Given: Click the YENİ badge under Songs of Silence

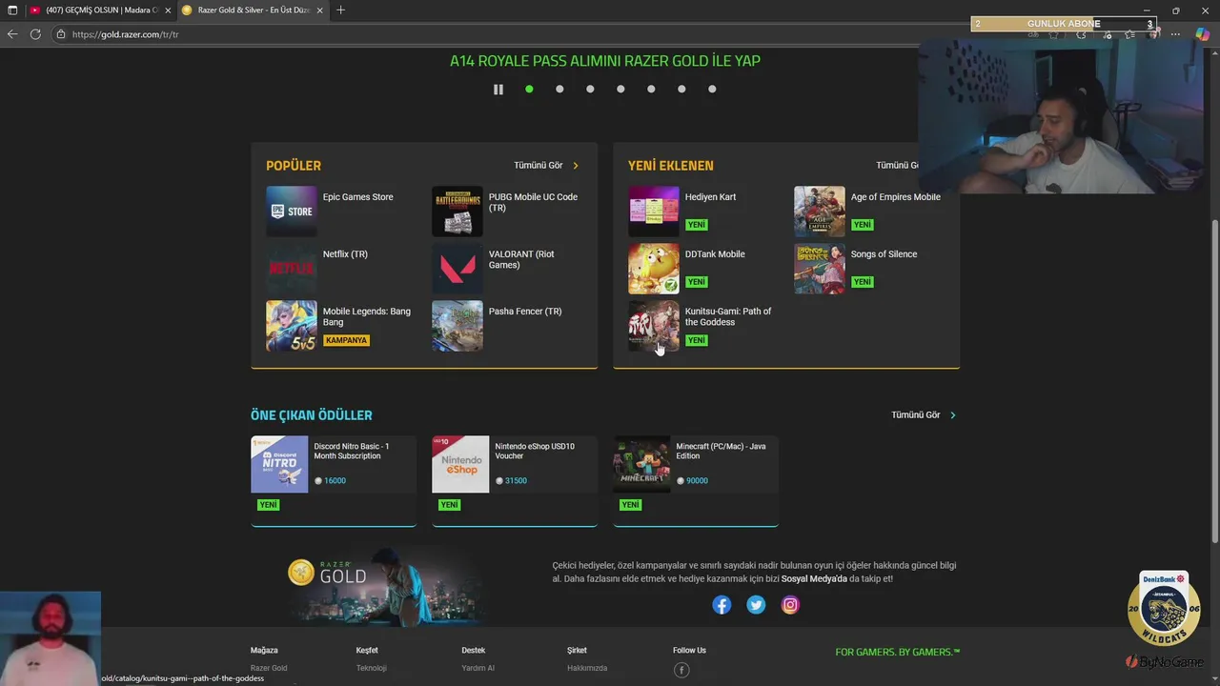Looking at the screenshot, I should tap(863, 282).
